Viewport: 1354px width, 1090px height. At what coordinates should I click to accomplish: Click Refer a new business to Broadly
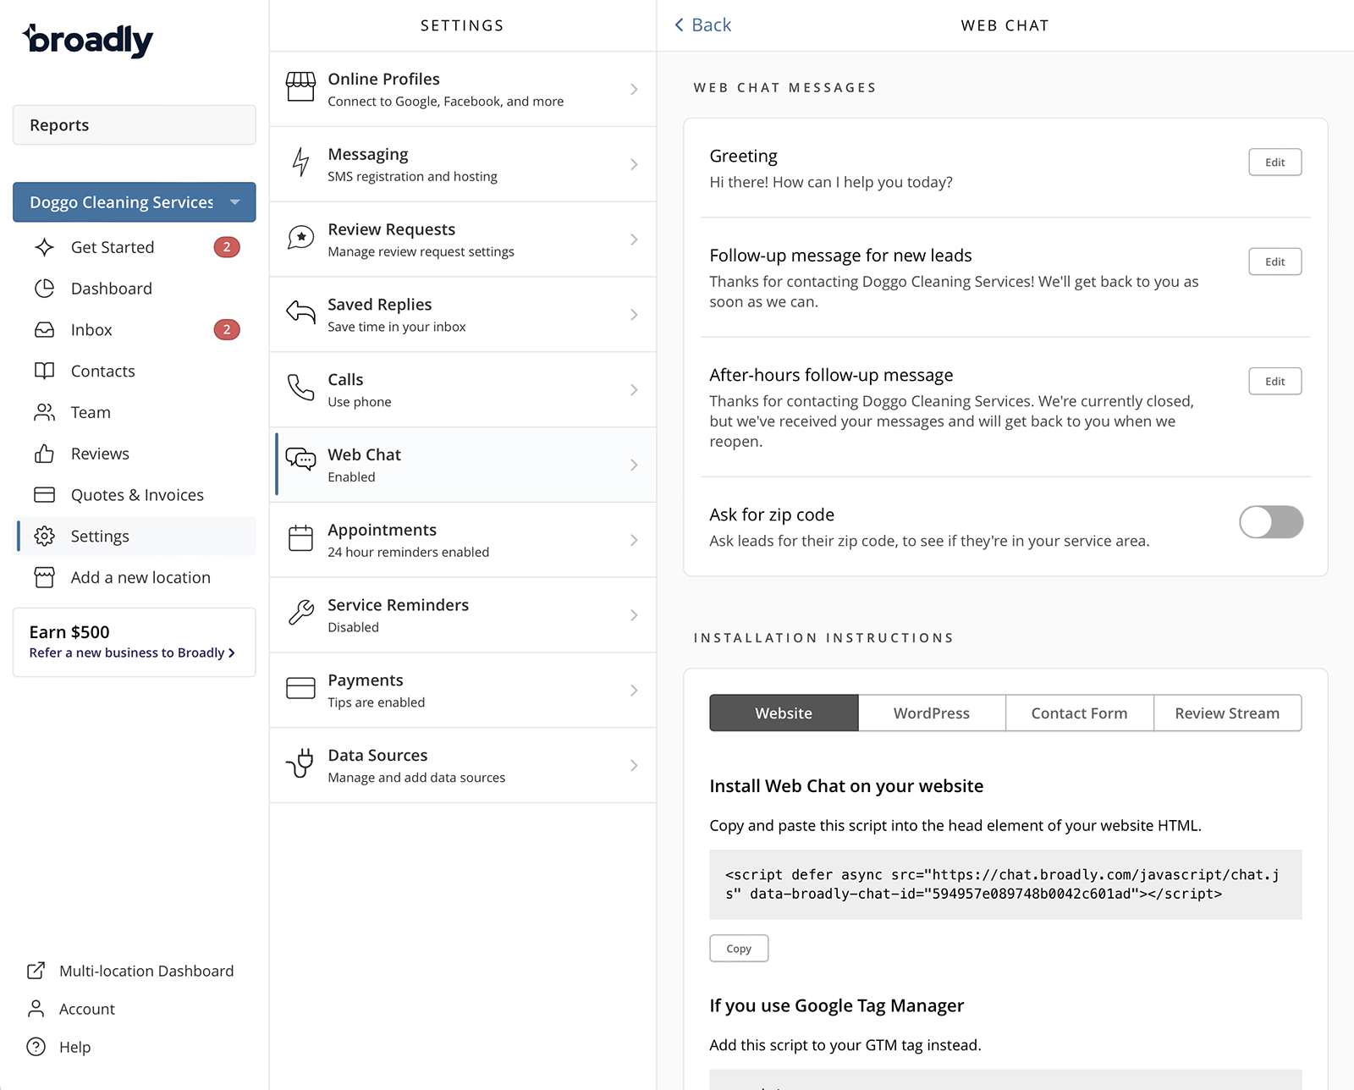(x=132, y=652)
